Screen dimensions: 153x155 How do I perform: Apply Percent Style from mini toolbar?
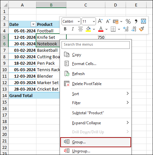pos(128,21)
